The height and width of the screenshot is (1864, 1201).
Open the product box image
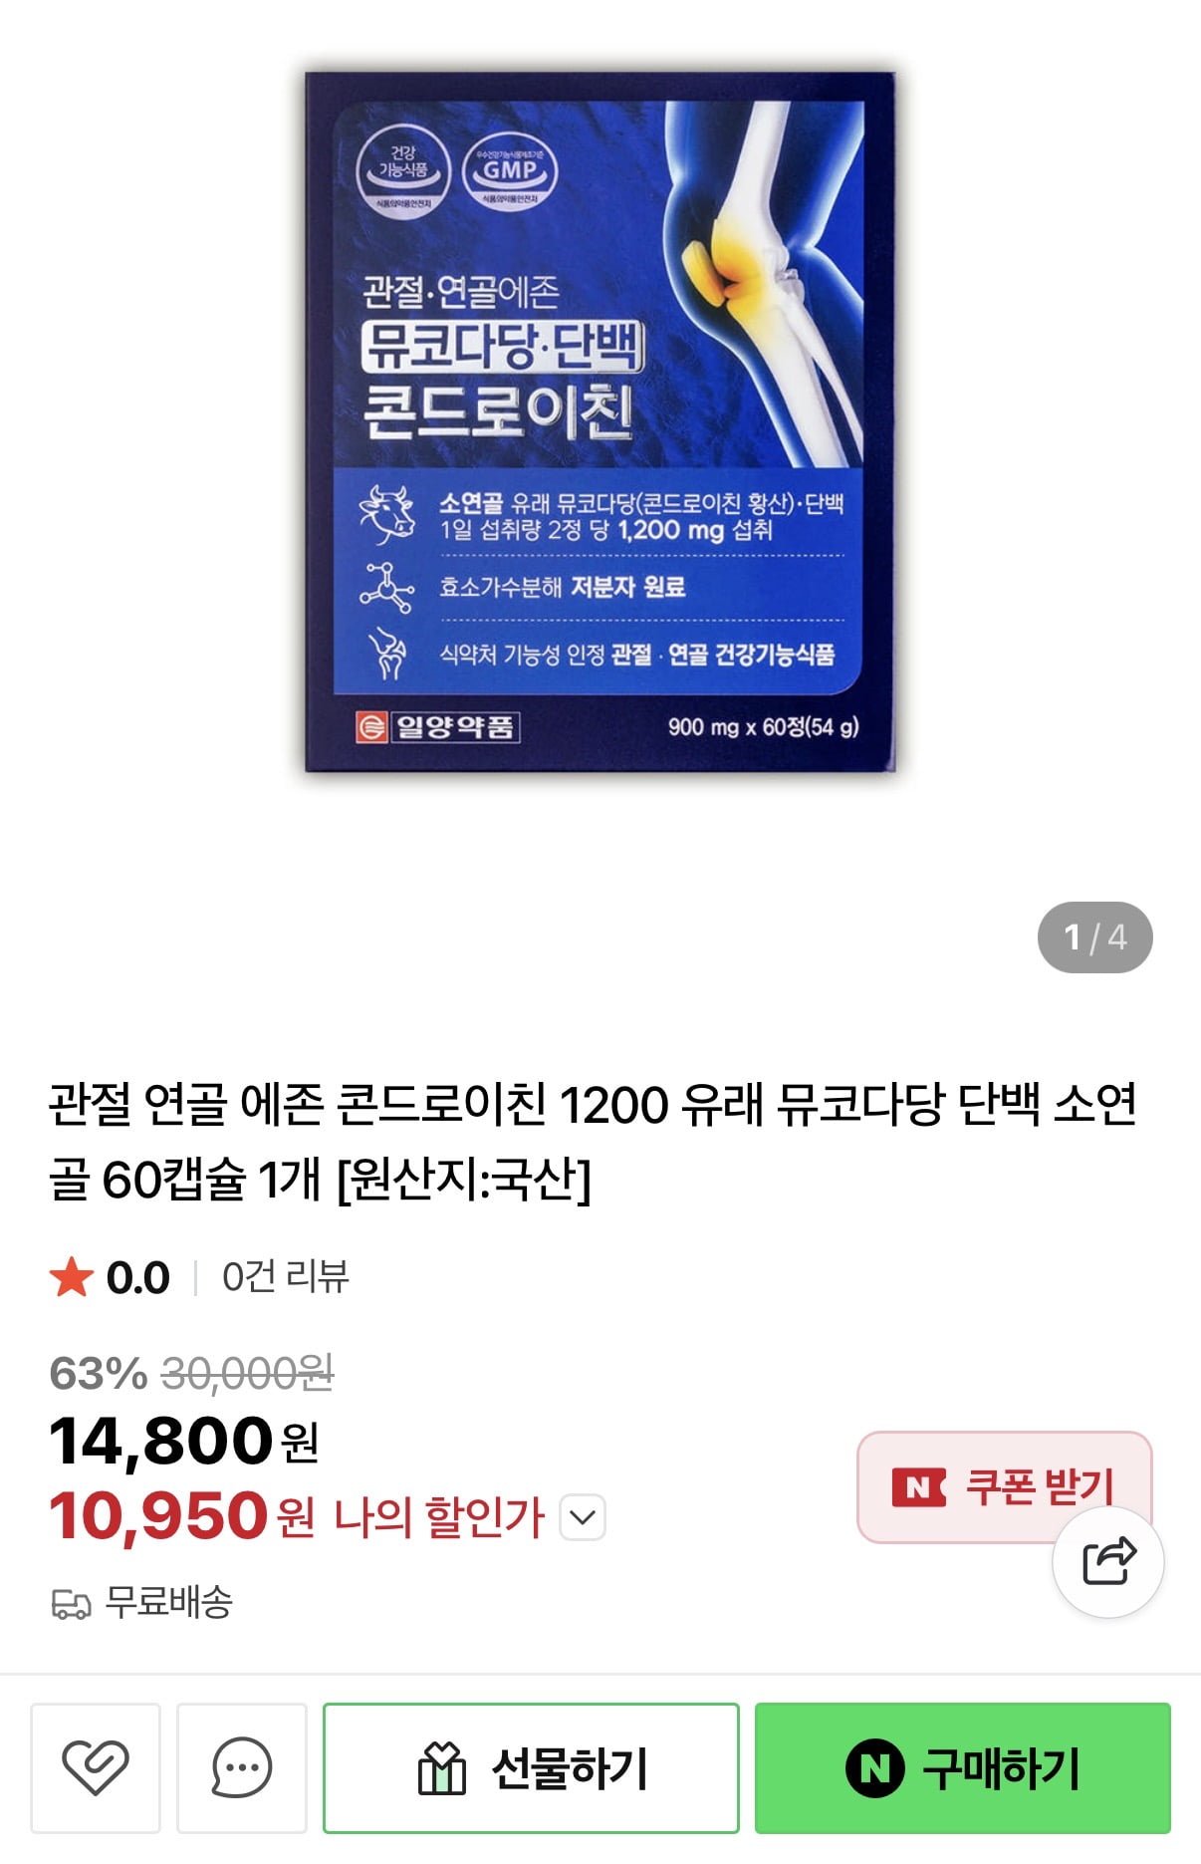[x=600, y=421]
